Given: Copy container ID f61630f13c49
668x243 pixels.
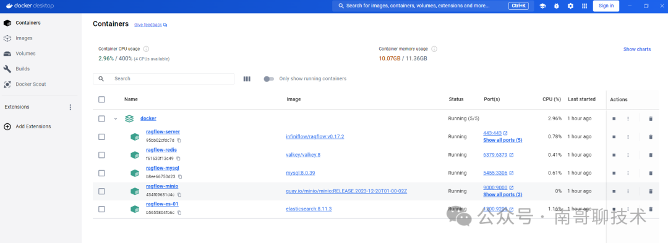Looking at the screenshot, I should click(x=179, y=159).
